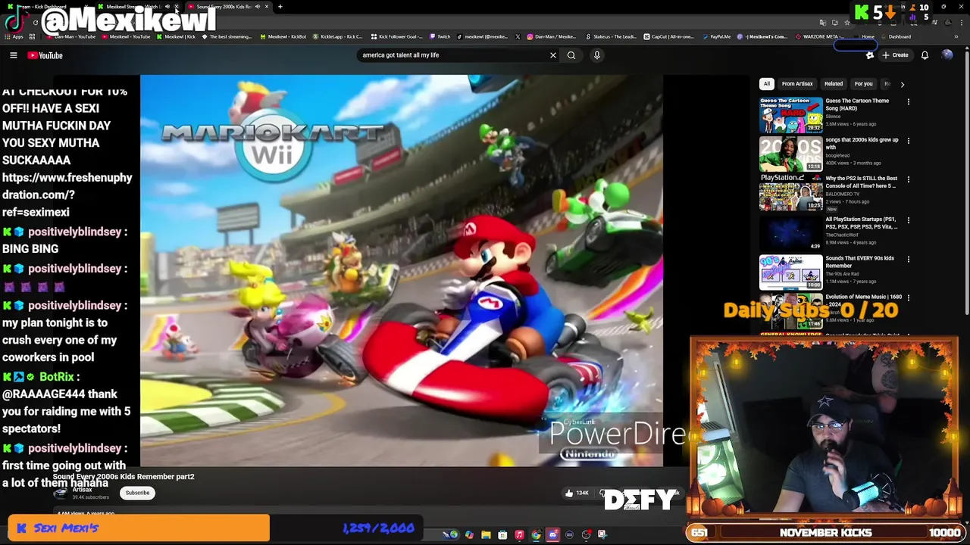This screenshot has height=545, width=970.
Task: Select the For you chip
Action: (863, 84)
